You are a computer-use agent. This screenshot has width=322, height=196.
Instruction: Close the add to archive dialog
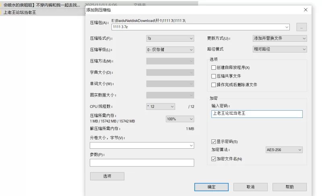click(305, 10)
